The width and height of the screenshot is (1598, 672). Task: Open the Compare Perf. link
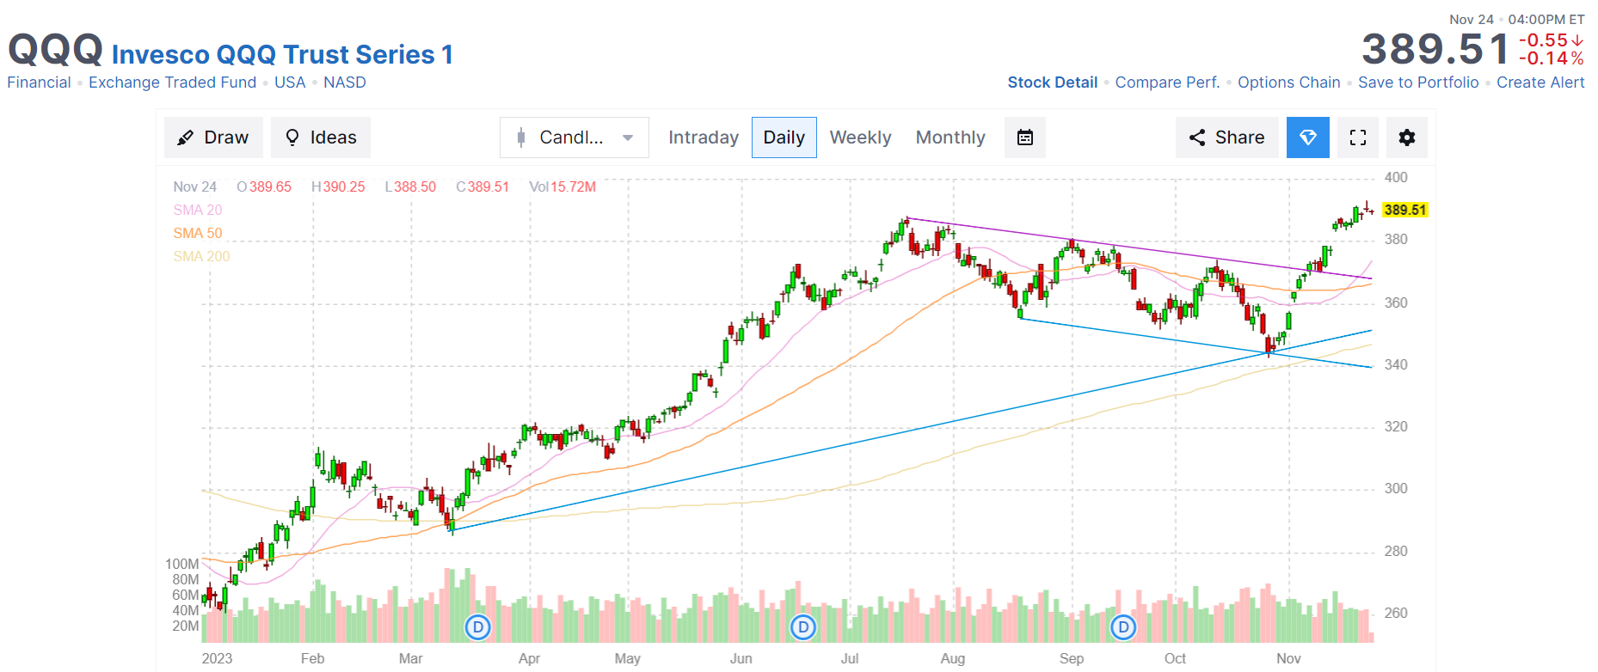tap(1168, 82)
